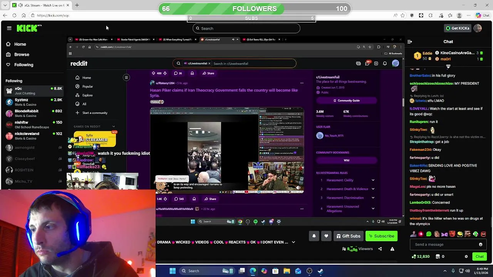The height and width of the screenshot is (277, 493).
Task: Open Microsoft Edge from taskbar
Action: [x=253, y=271]
